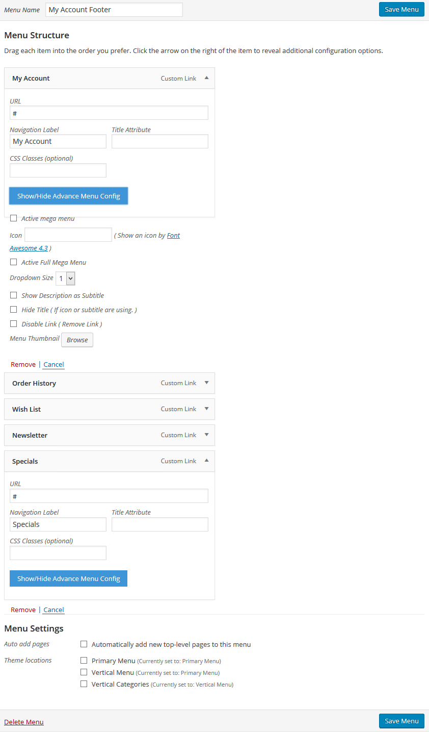429x732 pixels.
Task: Open the Dropdown Size select box
Action: tap(65, 278)
